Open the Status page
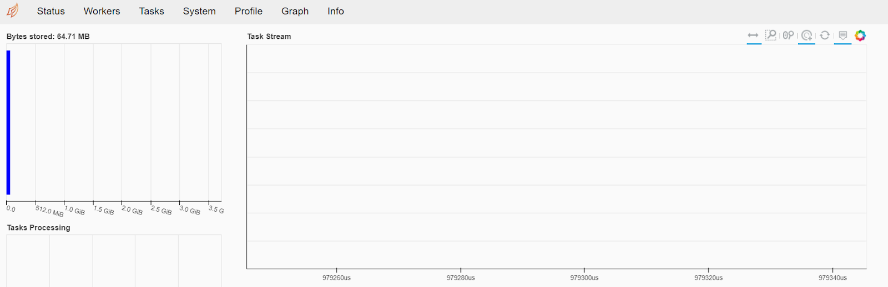This screenshot has width=888, height=287. click(x=51, y=11)
